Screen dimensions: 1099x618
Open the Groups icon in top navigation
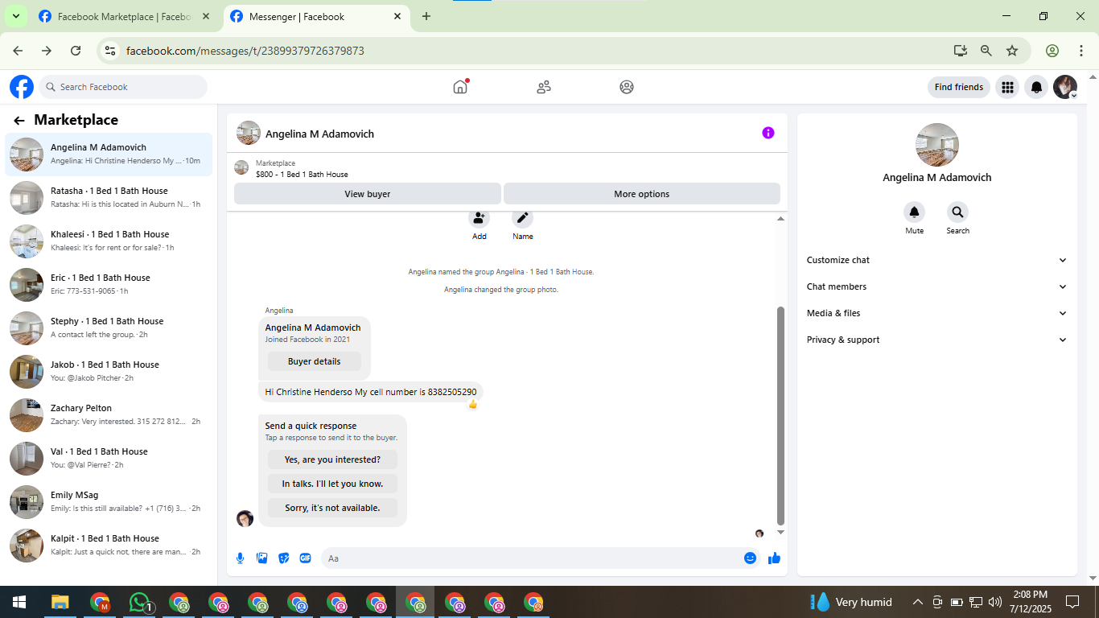(627, 87)
